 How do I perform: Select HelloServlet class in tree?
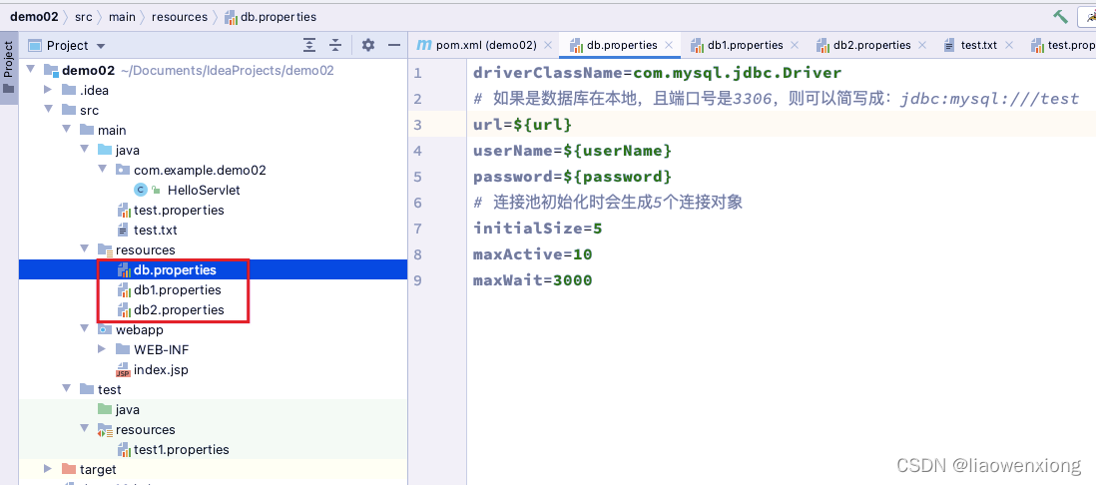[204, 190]
